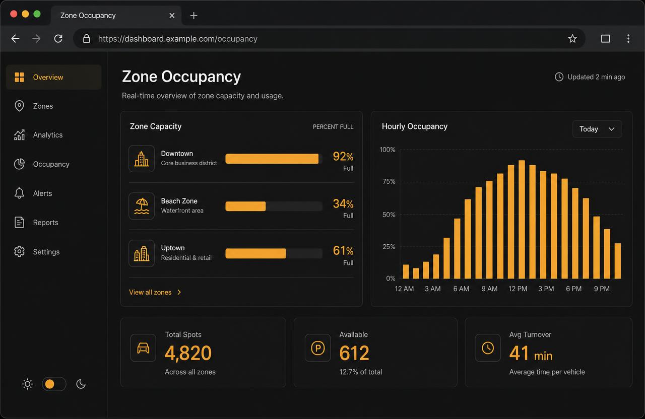Image resolution: width=645 pixels, height=419 pixels.
Task: Click the Occupancy pie chart icon
Action: click(19, 164)
